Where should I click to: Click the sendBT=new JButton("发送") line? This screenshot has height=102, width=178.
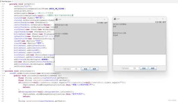click(x=28, y=41)
